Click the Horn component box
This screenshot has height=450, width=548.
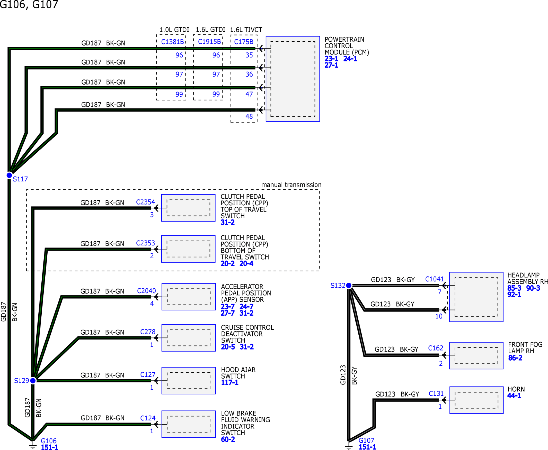(476, 400)
